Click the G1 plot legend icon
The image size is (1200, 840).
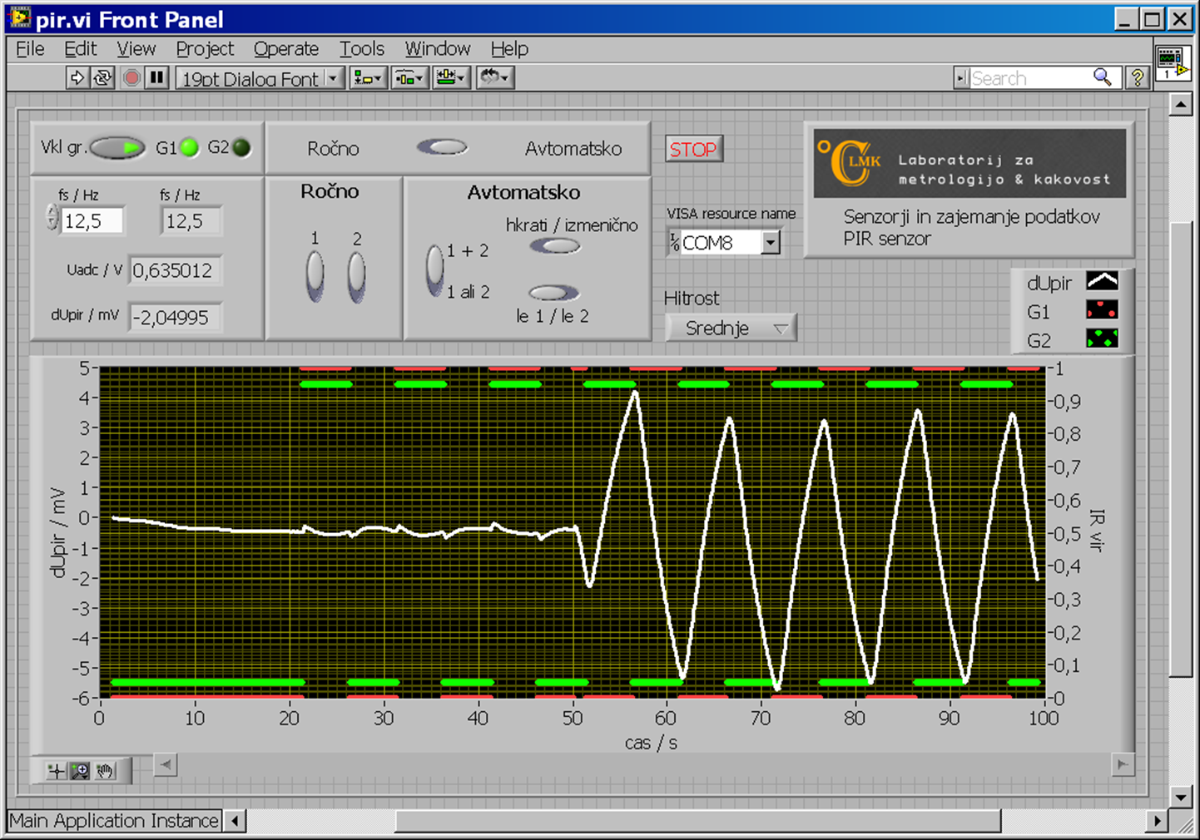coord(1102,310)
